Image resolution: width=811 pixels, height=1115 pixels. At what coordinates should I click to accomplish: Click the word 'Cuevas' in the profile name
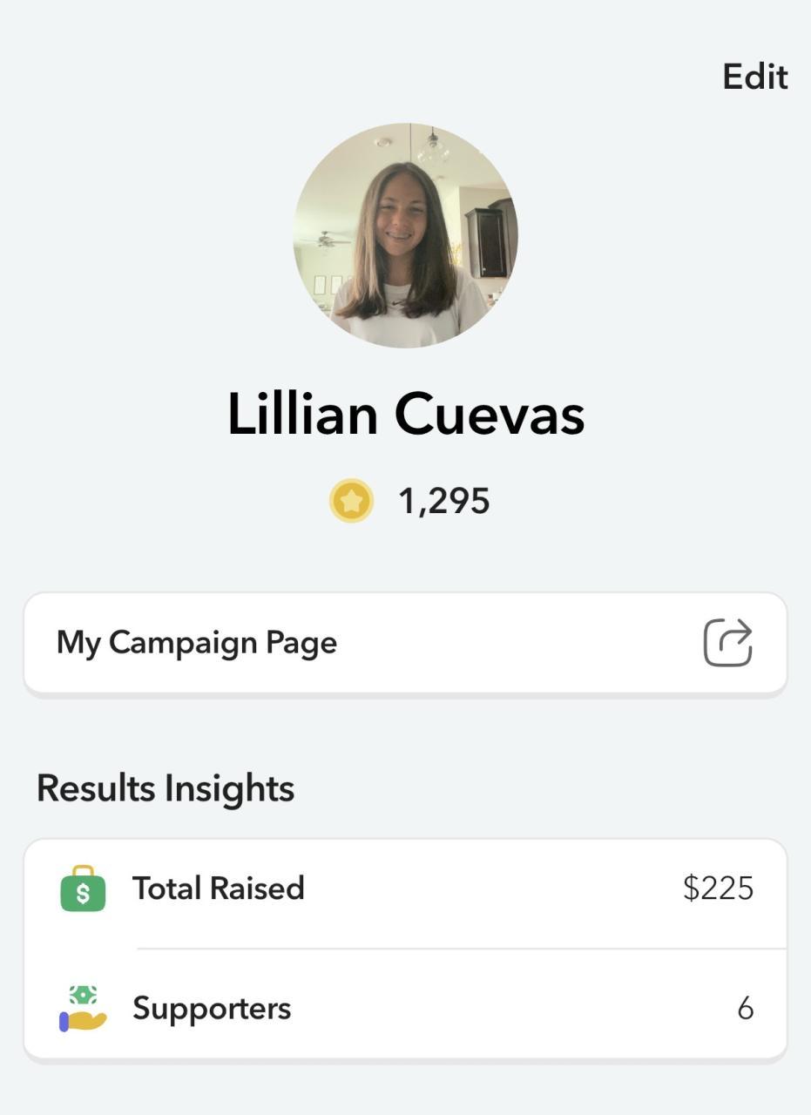pos(490,414)
